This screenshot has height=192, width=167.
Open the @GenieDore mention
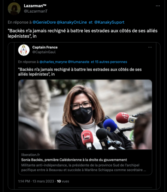point(44,22)
